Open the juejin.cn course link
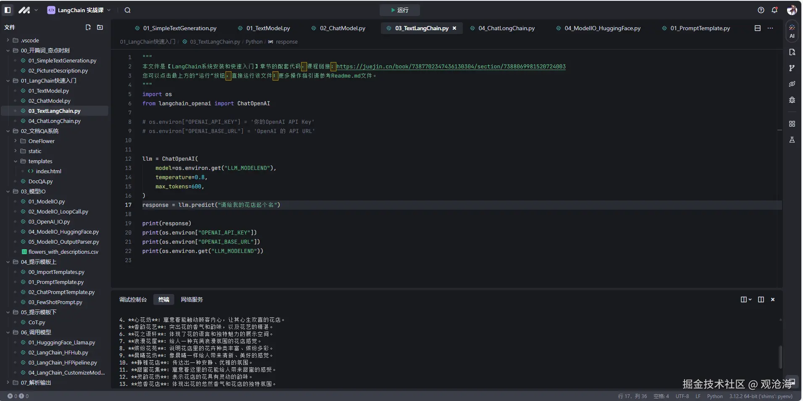Screen dimensions: 803x401 click(x=451, y=66)
